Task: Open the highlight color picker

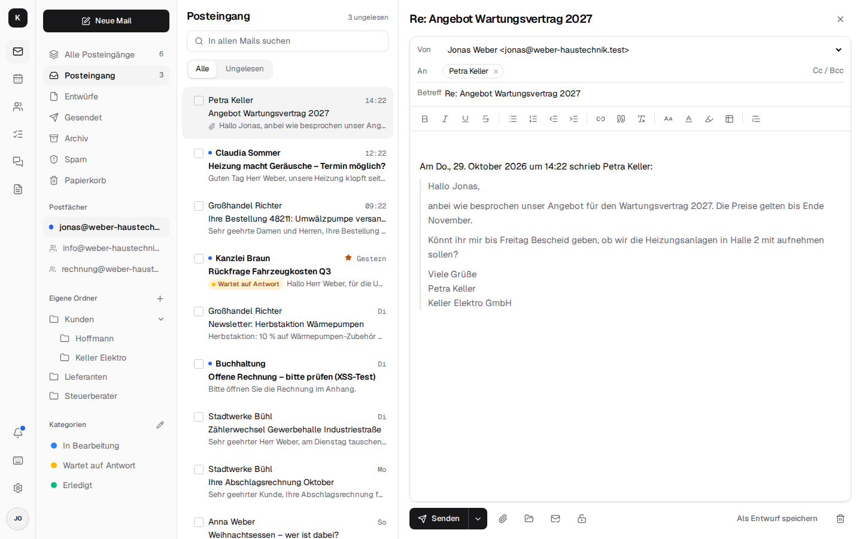Action: (709, 119)
